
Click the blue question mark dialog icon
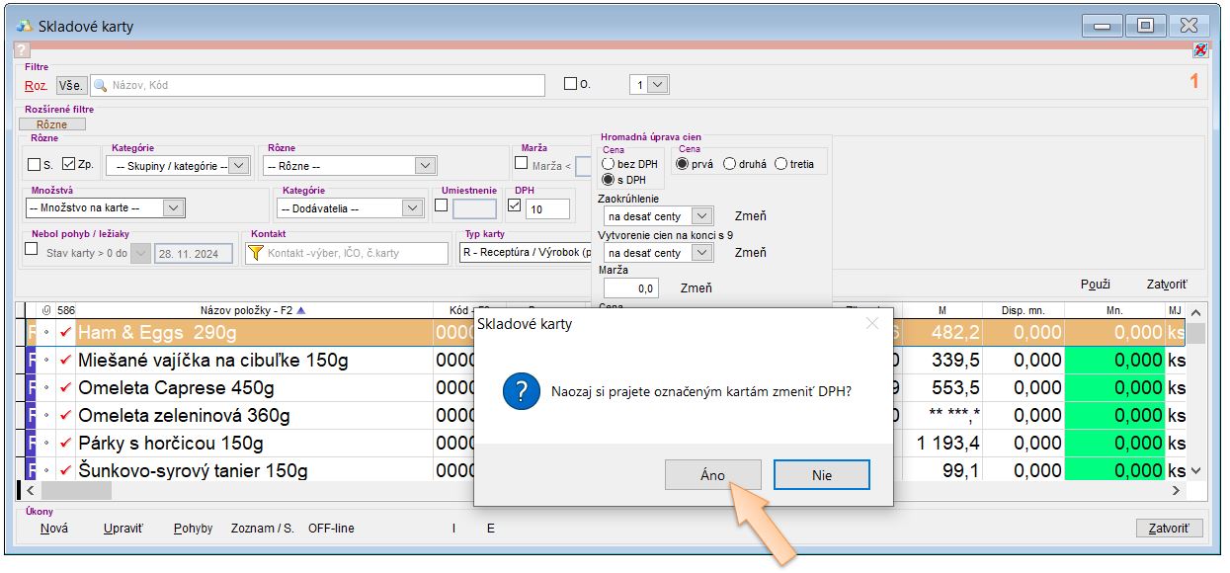tap(521, 392)
